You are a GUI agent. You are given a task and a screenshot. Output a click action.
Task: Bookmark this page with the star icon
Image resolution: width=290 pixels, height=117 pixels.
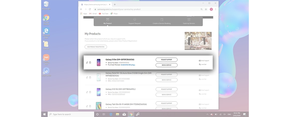click(206, 9)
